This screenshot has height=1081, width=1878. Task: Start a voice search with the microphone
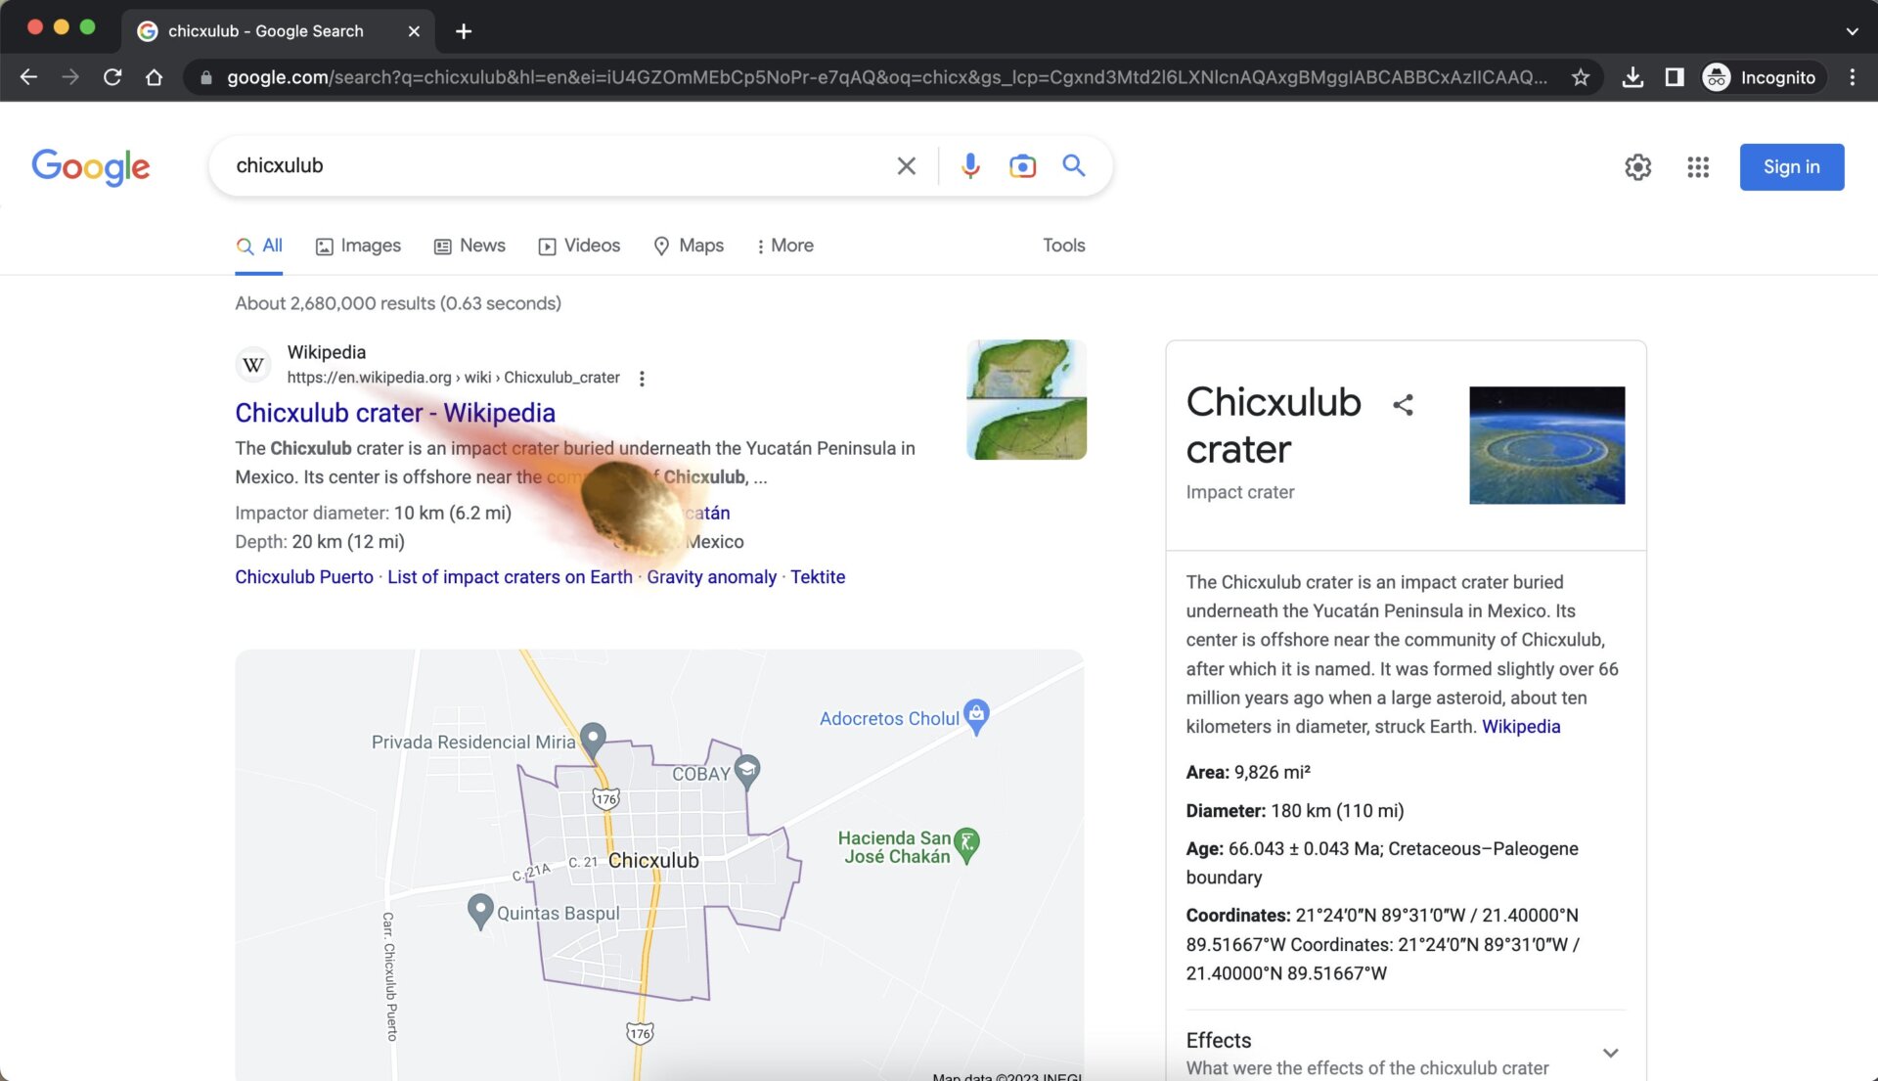(970, 166)
